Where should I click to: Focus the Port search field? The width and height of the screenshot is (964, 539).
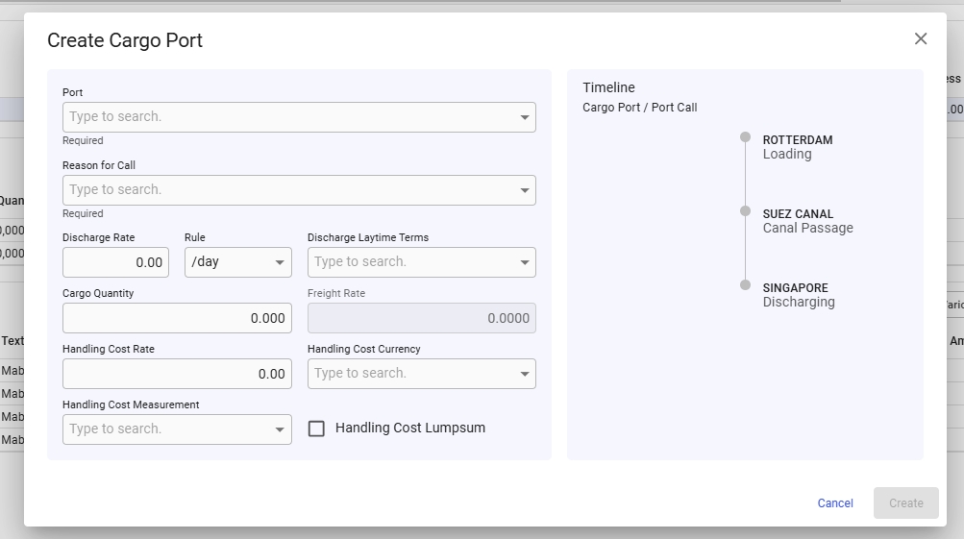pyautogui.click(x=288, y=117)
